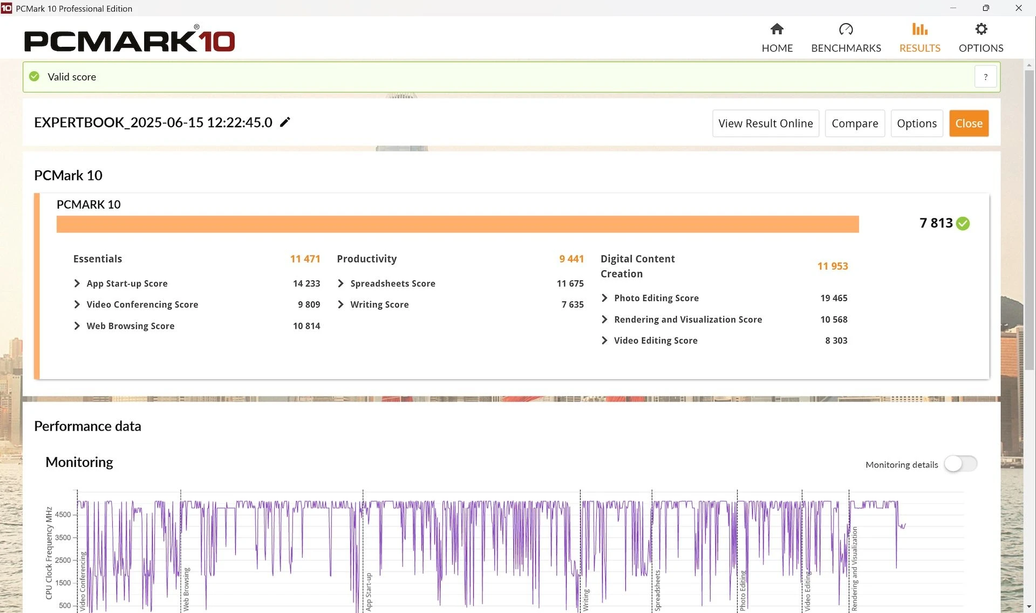Click the Web Browsing value 10 814
The width and height of the screenshot is (1036, 613).
306,326
